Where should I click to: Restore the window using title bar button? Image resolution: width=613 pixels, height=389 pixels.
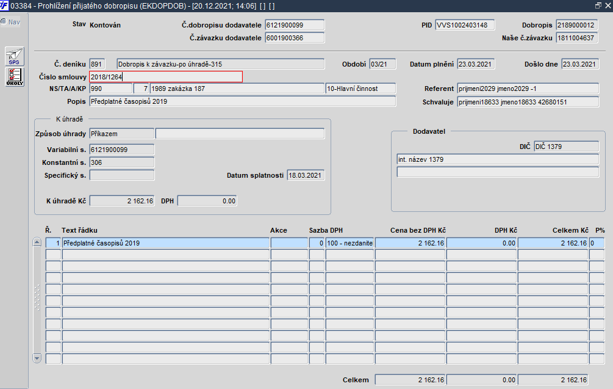(x=598, y=5)
